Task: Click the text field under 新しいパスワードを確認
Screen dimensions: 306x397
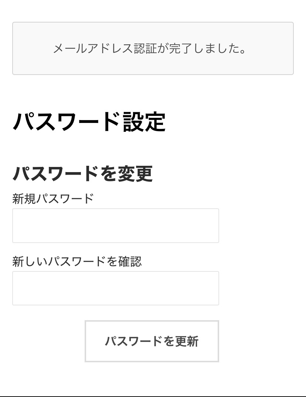Action: point(116,288)
